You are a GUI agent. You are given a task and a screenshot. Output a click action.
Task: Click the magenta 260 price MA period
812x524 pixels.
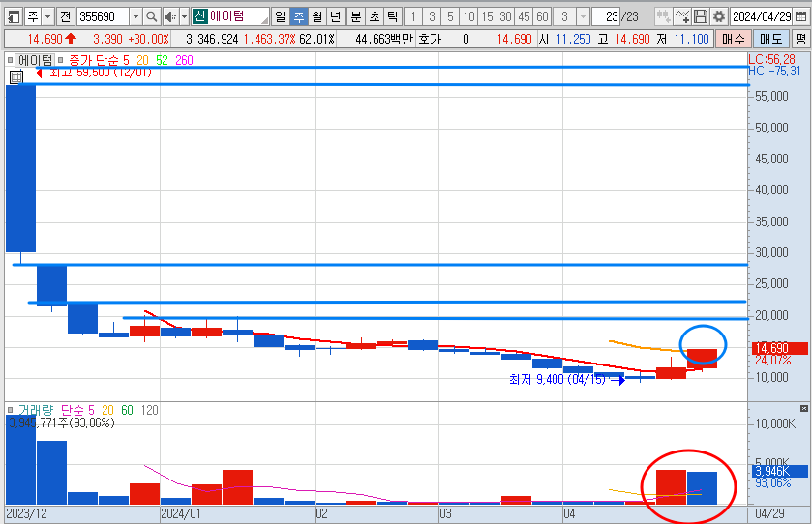(x=184, y=60)
